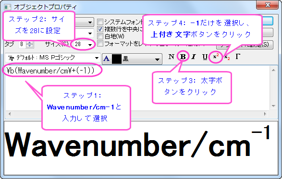
Task: Decrease the タブ value with the down arrow
Action: (29, 46)
